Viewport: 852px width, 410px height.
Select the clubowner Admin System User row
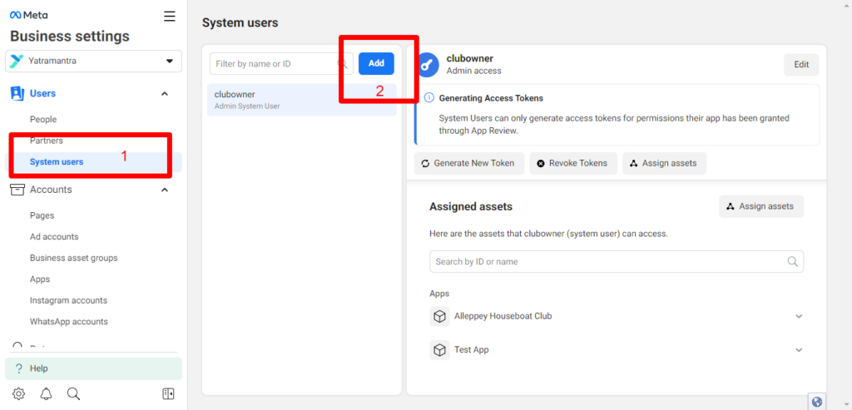(x=301, y=99)
